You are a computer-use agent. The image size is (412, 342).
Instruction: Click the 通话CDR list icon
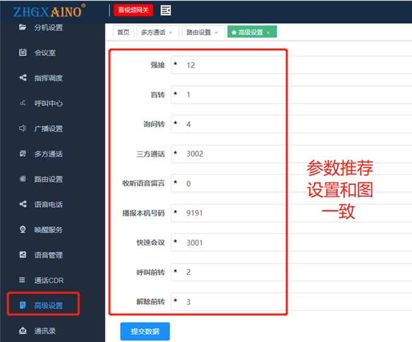23,280
